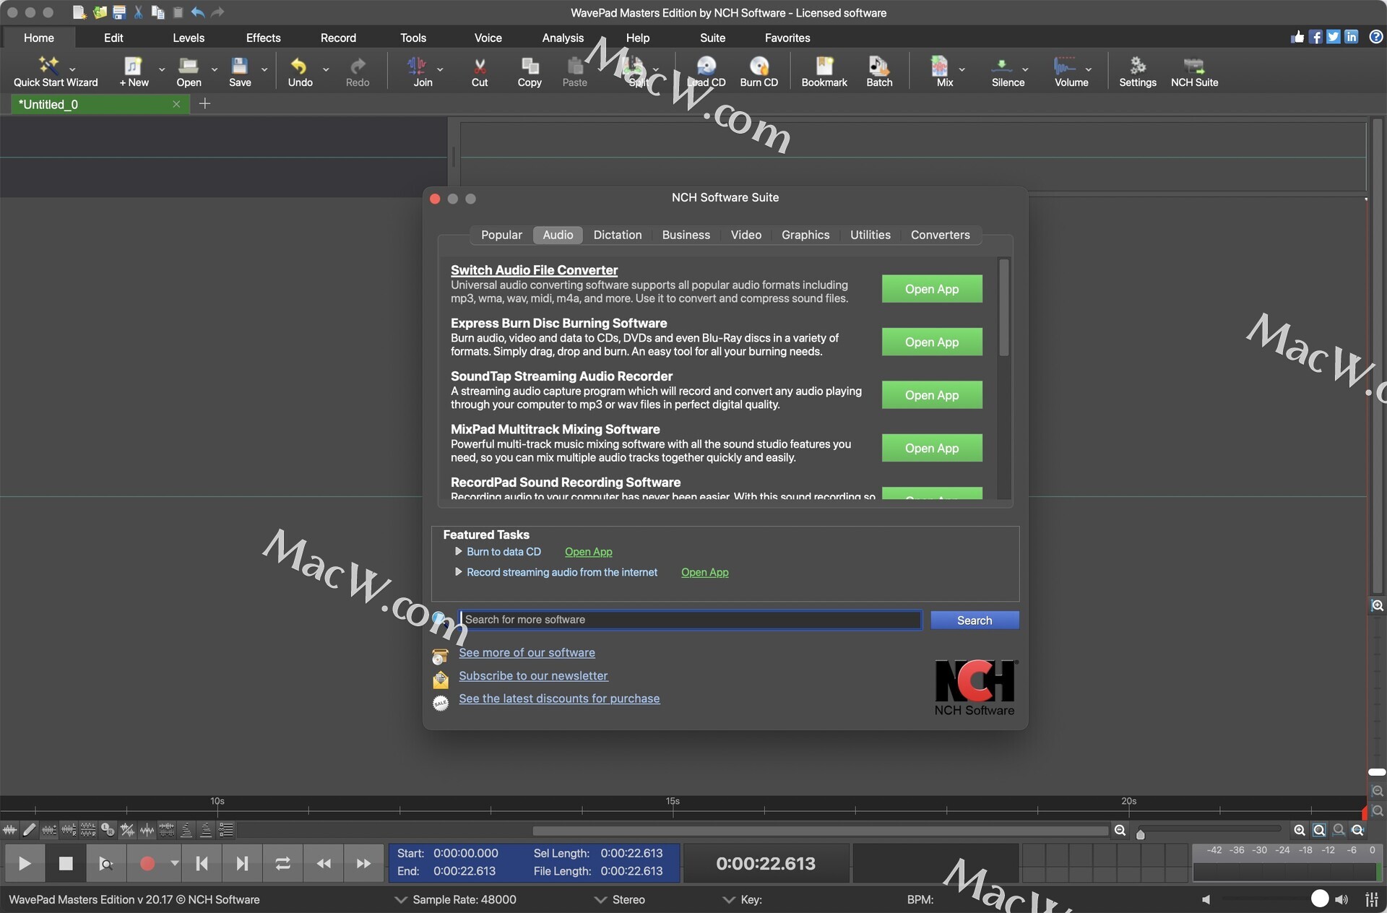The image size is (1387, 913).
Task: Open the Stereo channel dropdown
Action: point(600,899)
